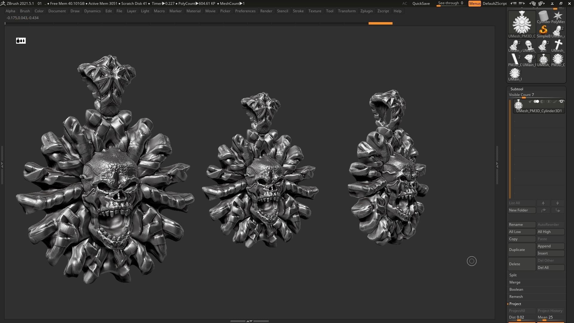574x323 pixels.
Task: Collapse the Project section
Action: pyautogui.click(x=515, y=304)
